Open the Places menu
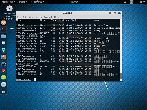This screenshot has height=110, width=147. pyautogui.click(x=23, y=2)
